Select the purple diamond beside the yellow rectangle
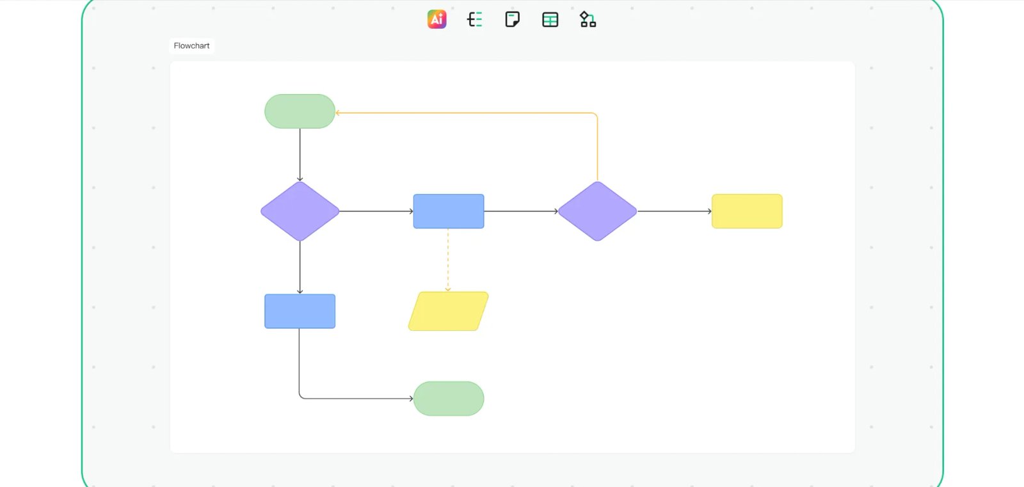Viewport: 1024px width, 487px height. click(597, 211)
